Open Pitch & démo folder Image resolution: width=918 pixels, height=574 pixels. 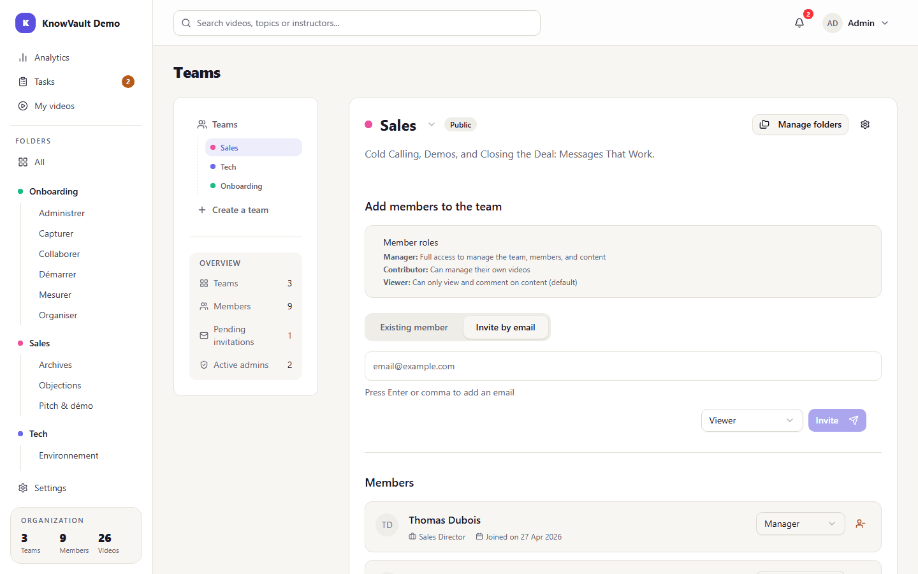[66, 406]
